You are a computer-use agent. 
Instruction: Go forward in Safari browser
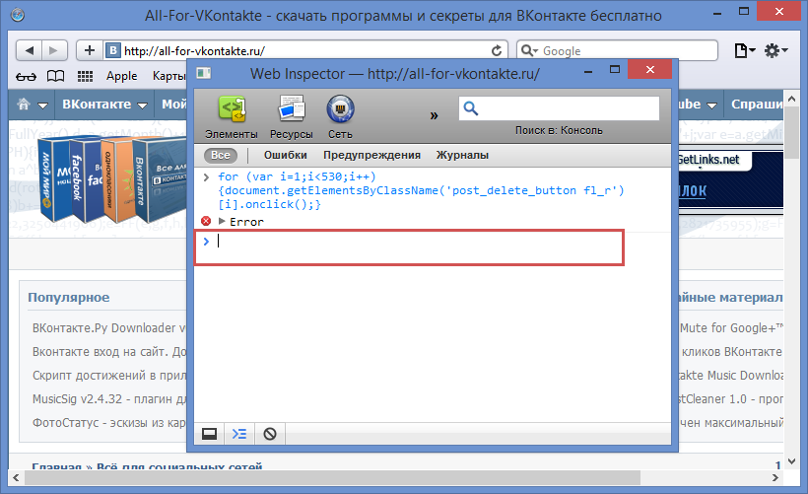pyautogui.click(x=54, y=50)
